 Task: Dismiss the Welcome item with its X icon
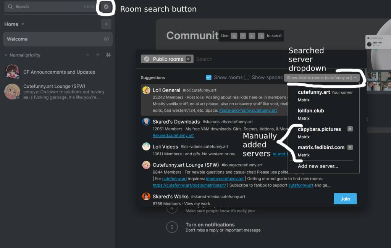[106, 39]
